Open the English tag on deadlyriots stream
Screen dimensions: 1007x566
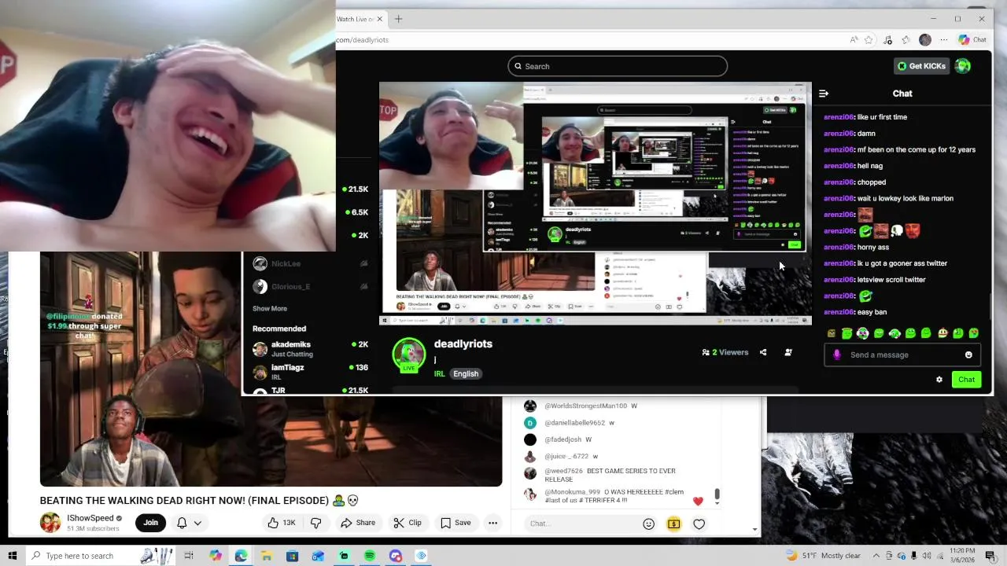tap(466, 374)
